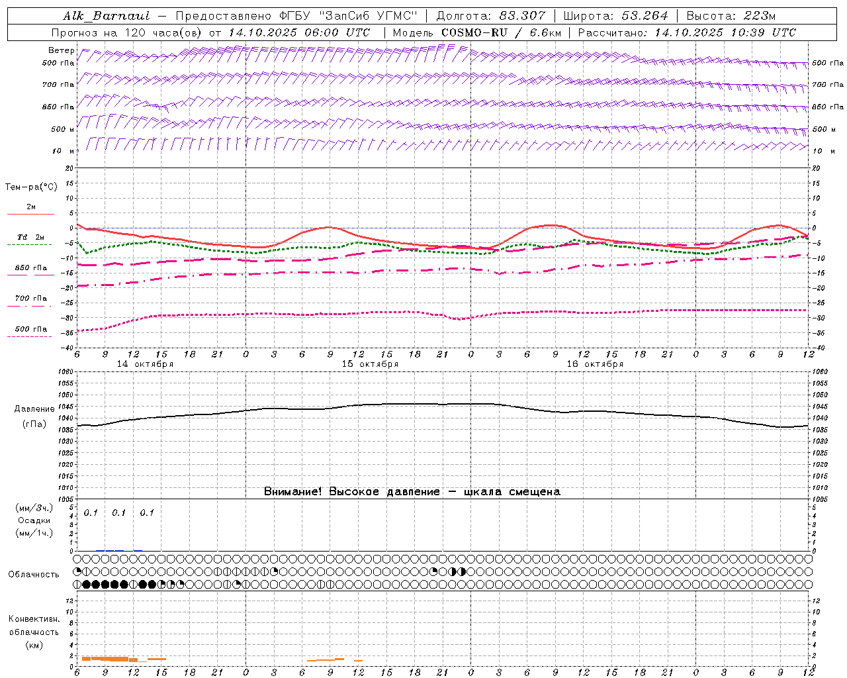Image resolution: width=847 pixels, height=678 pixels.
Task: Click the '850 гПа' temperature legend entry
Action: pyautogui.click(x=31, y=268)
